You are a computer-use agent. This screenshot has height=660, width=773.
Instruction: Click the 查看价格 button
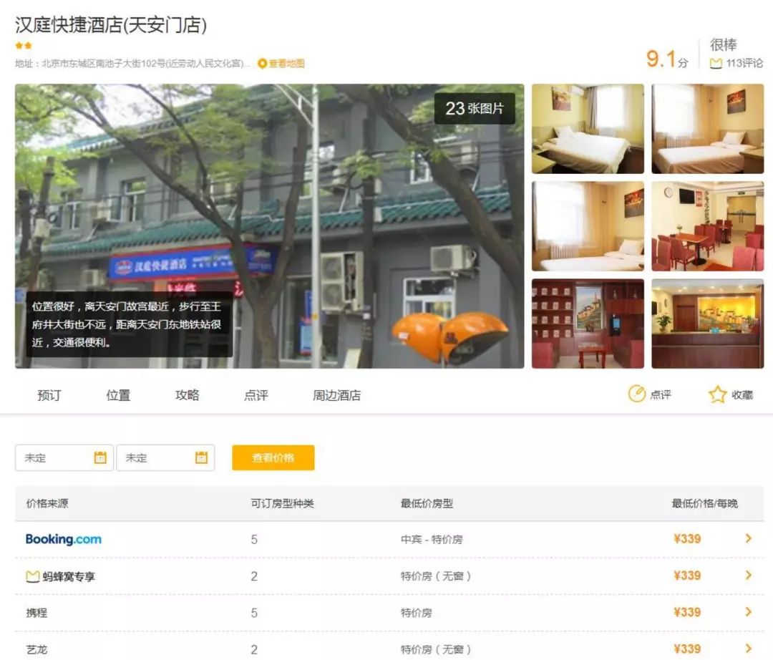tap(273, 458)
